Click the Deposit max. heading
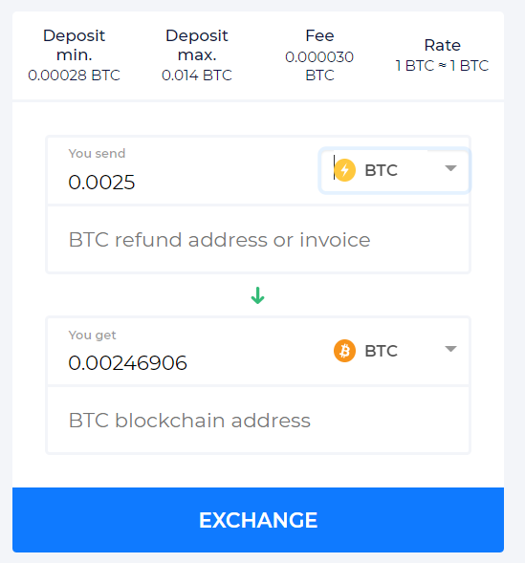Image resolution: width=525 pixels, height=563 pixels. point(197,45)
